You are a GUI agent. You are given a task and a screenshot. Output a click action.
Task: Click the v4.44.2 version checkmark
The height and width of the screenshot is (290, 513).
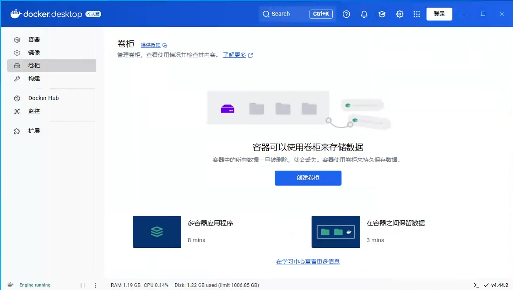486,285
